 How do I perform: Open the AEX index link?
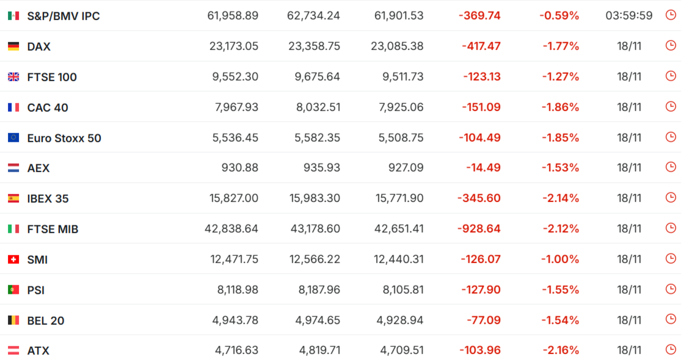pyautogui.click(x=38, y=168)
